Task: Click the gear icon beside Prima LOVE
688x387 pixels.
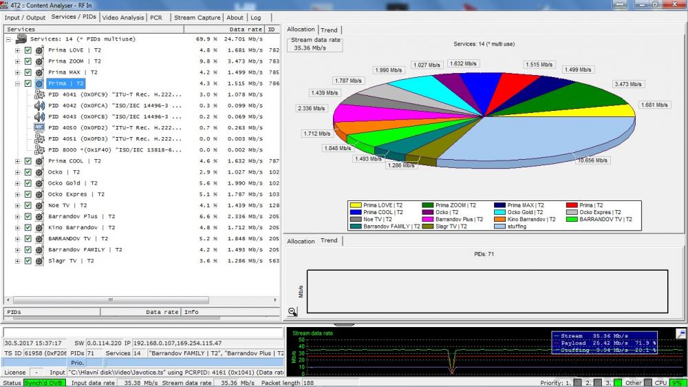Action: [x=39, y=50]
